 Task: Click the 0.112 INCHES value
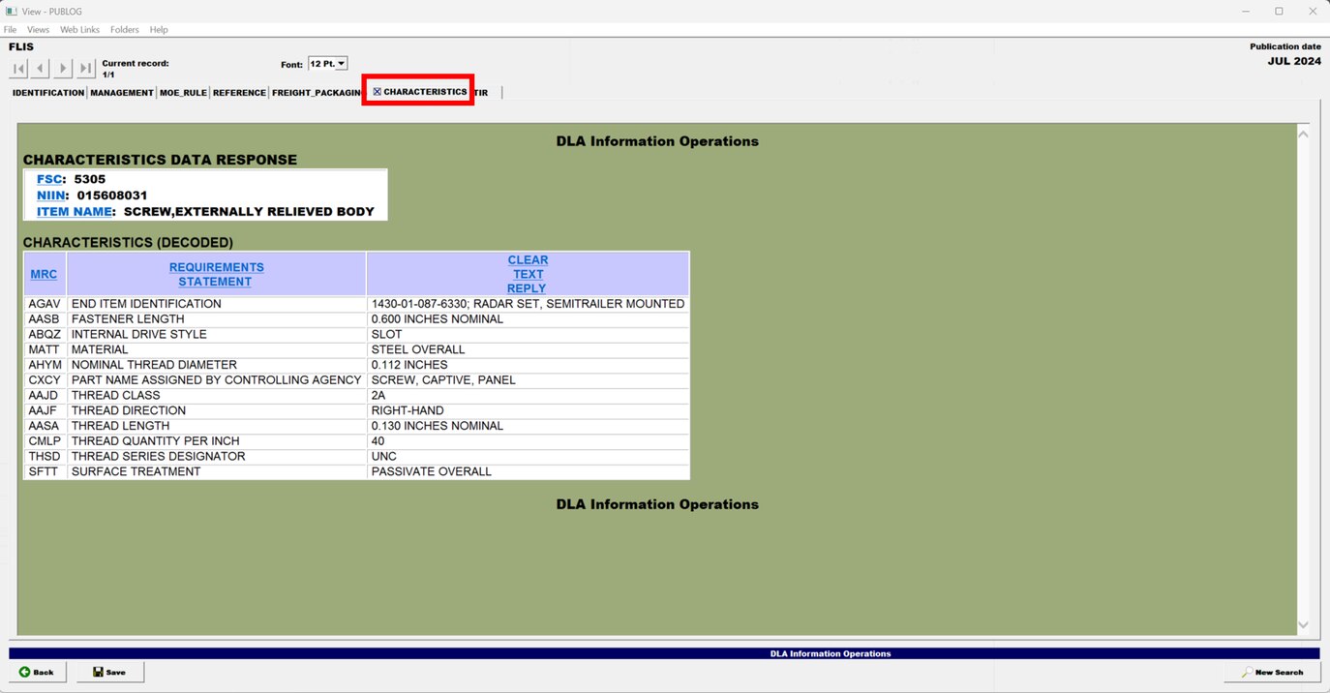(x=409, y=365)
